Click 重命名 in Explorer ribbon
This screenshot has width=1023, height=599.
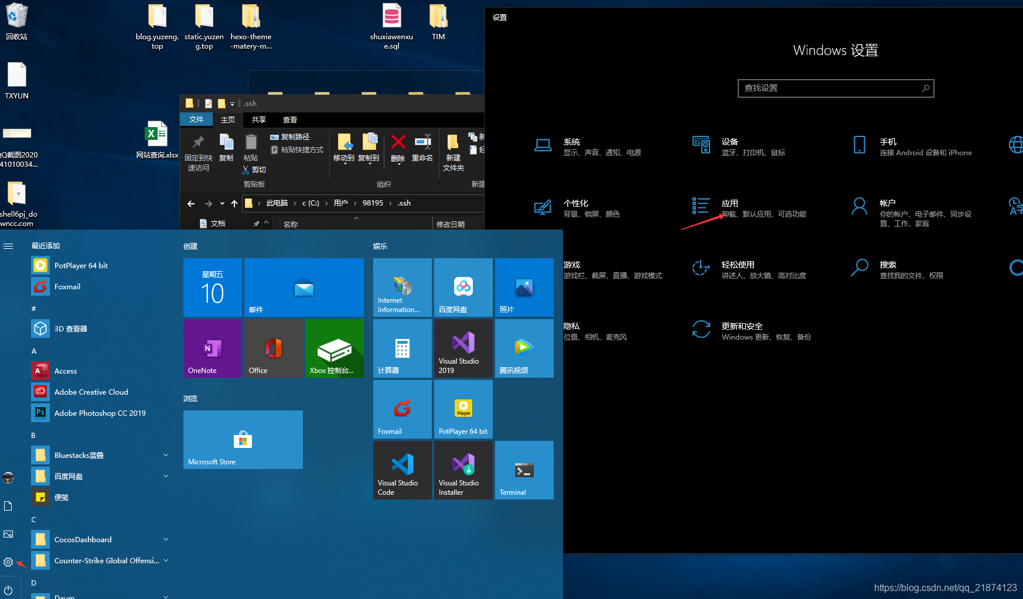coord(422,148)
